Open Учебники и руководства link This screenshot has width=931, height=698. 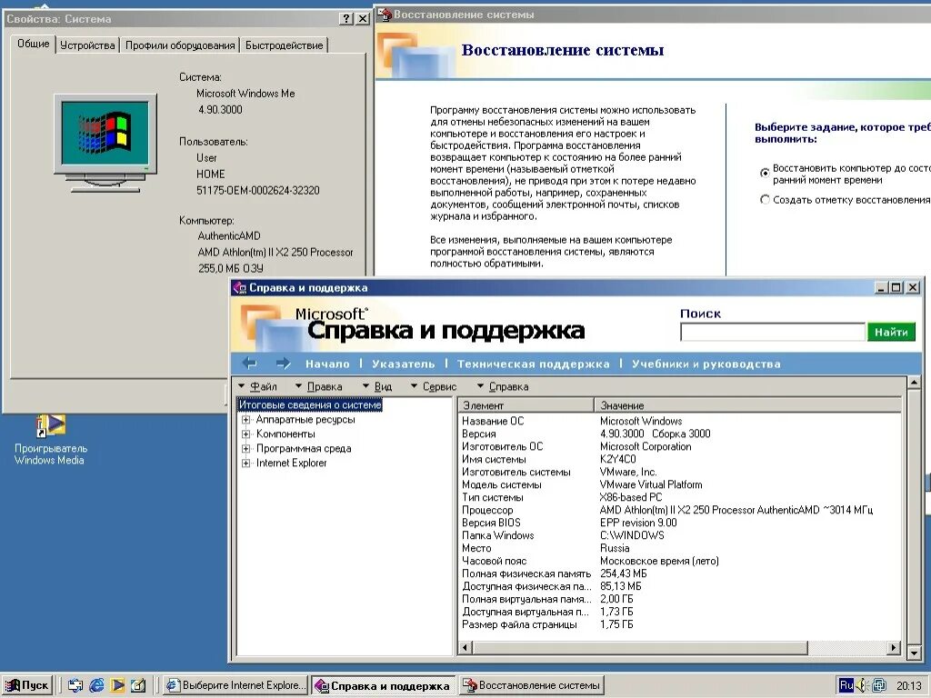pos(706,364)
